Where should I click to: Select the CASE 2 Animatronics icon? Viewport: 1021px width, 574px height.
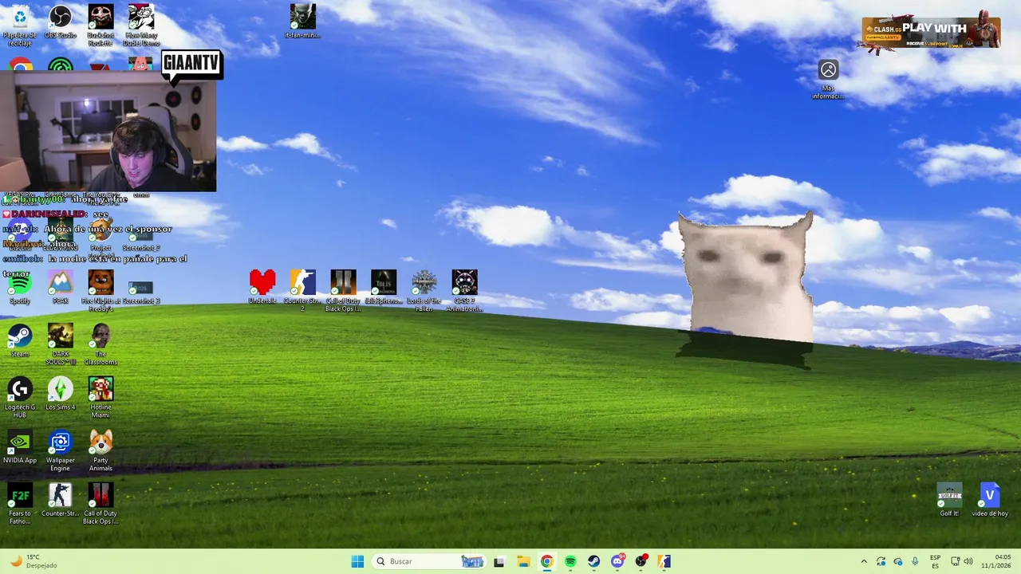point(464,289)
